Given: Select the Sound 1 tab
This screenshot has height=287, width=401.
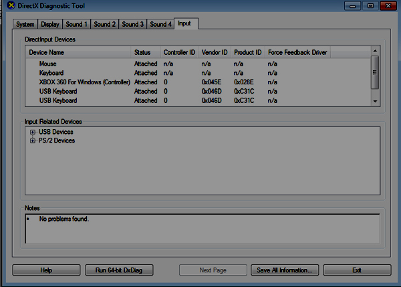Looking at the screenshot, I should 76,24.
